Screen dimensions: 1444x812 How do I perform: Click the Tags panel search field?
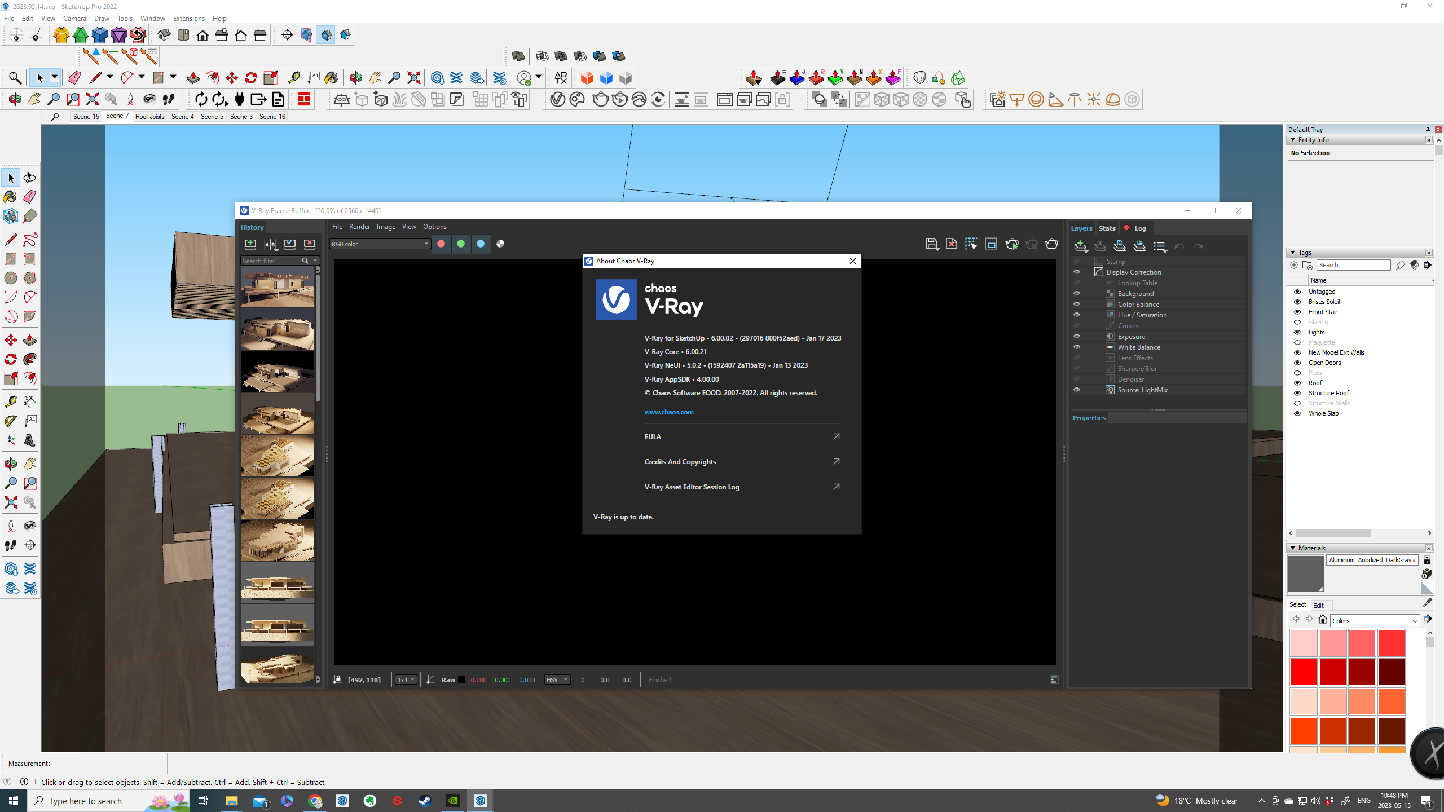(x=1353, y=265)
